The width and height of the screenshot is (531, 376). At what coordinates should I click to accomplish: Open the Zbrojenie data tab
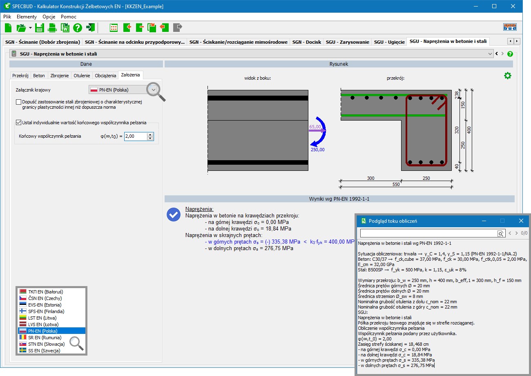tap(60, 76)
